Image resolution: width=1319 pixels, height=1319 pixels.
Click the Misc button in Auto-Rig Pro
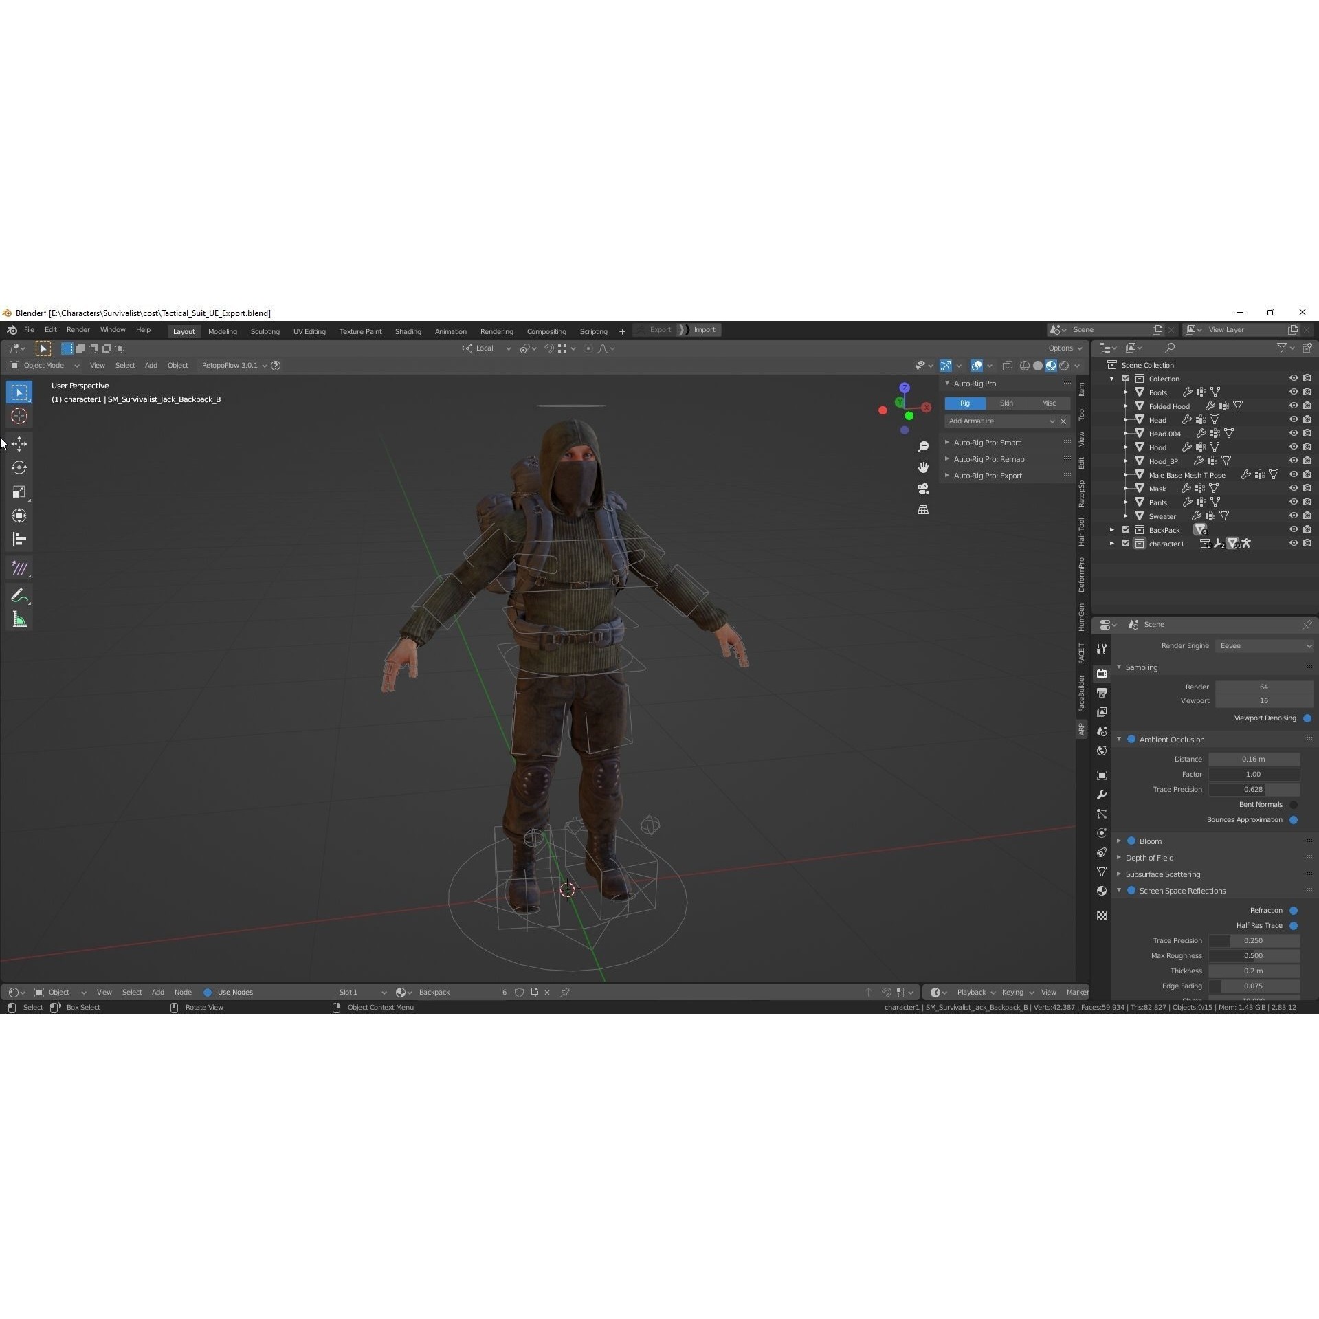1049,403
